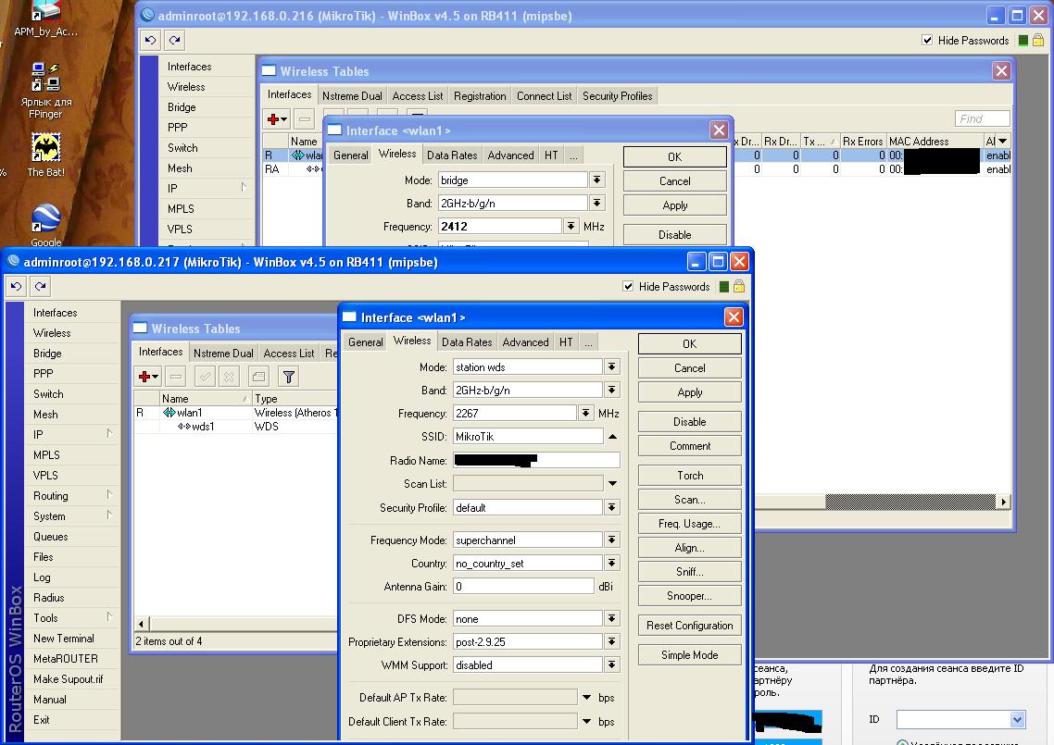Open System menu in front WinBox sidebar
This screenshot has width=1054, height=745.
pos(72,515)
